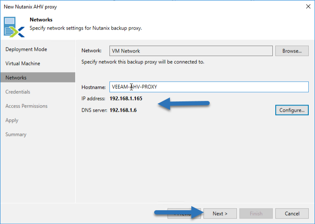This screenshot has width=315, height=224.
Task: Focus the Hostname input field
Action: (209, 87)
